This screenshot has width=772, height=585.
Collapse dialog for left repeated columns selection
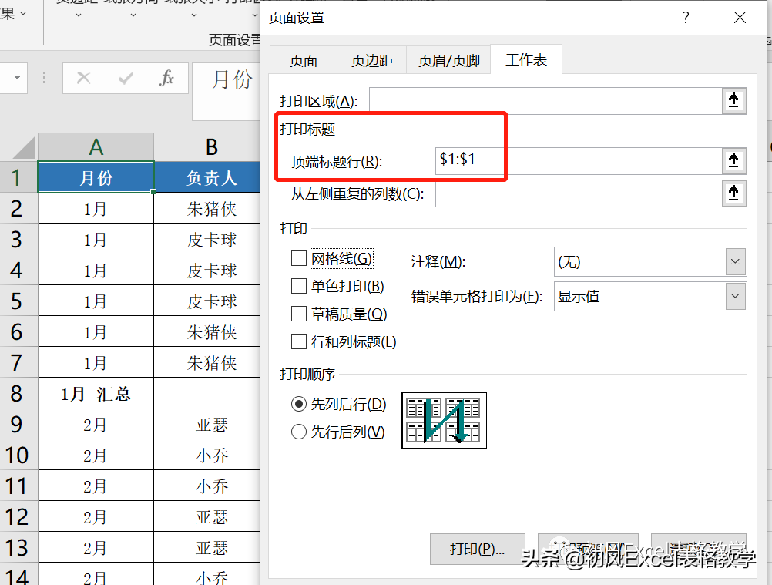(733, 193)
